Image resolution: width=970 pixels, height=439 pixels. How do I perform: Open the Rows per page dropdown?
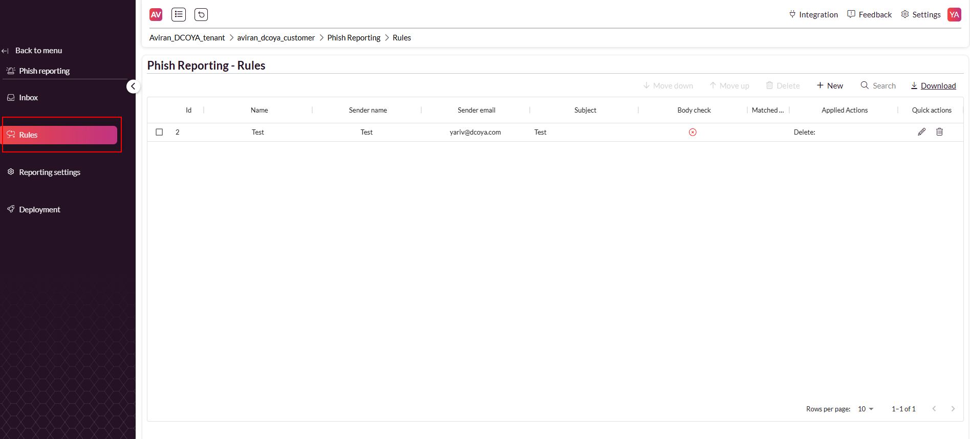click(866, 409)
